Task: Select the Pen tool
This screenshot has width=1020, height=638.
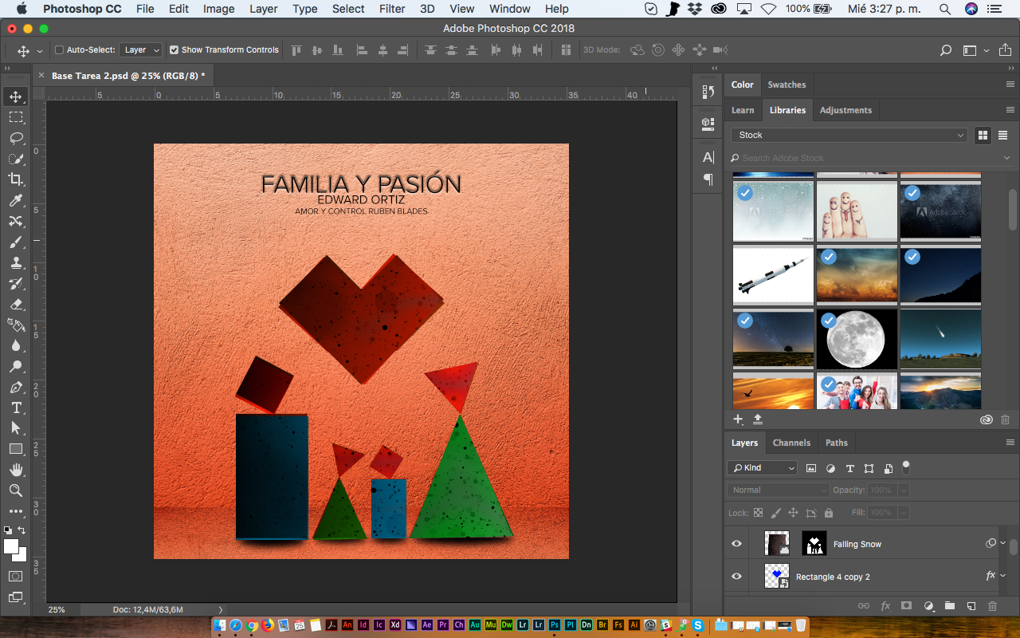Action: (x=16, y=387)
